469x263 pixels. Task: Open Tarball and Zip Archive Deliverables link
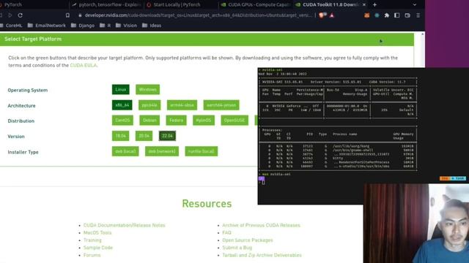tap(262, 255)
